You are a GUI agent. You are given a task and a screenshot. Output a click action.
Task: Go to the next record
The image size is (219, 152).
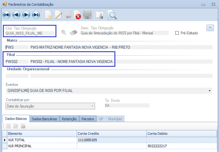click(26, 15)
